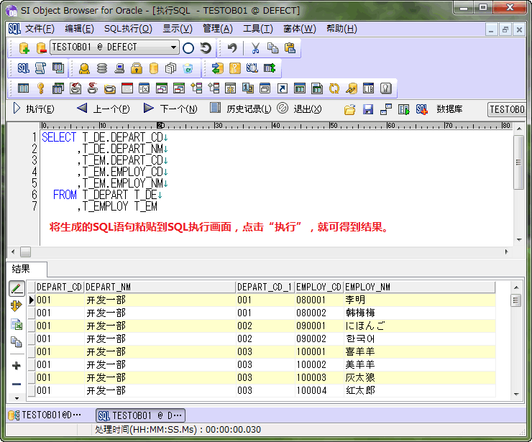Image resolution: width=532 pixels, height=442 pixels.
Task: Click the LIB library icon
Action: 368,88
